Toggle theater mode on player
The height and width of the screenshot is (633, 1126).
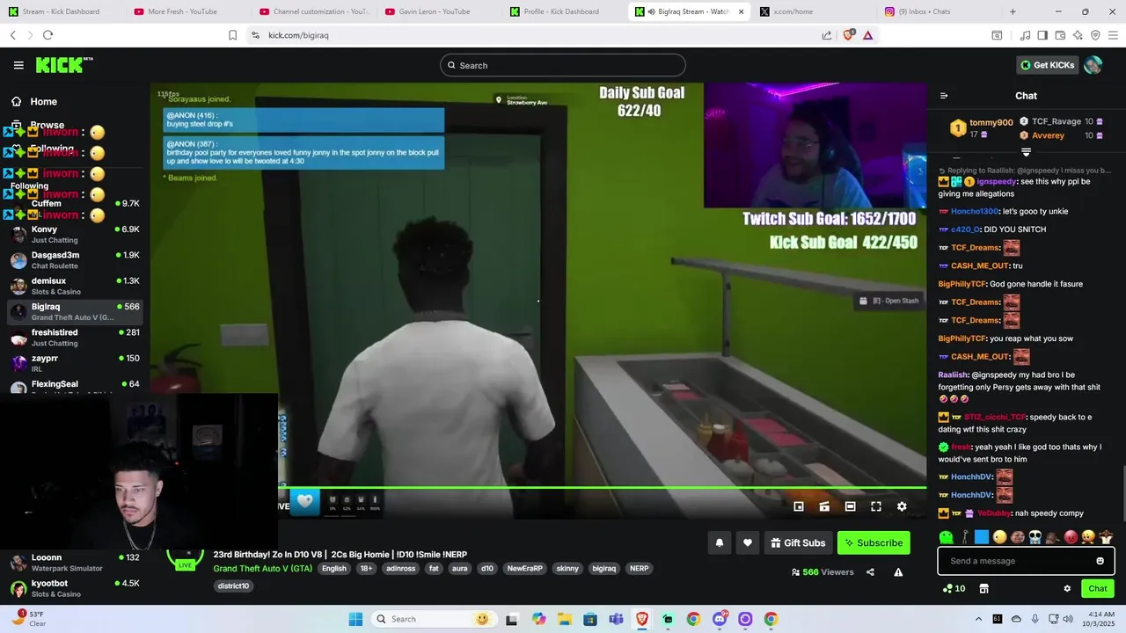[850, 506]
